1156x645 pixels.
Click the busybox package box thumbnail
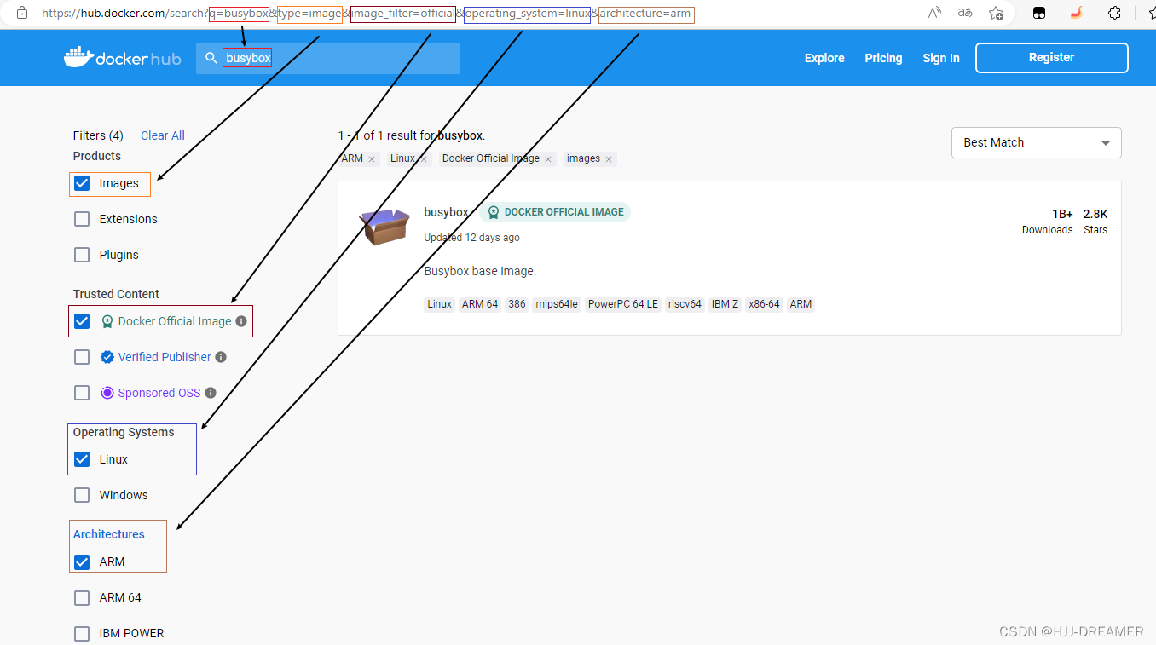point(384,225)
